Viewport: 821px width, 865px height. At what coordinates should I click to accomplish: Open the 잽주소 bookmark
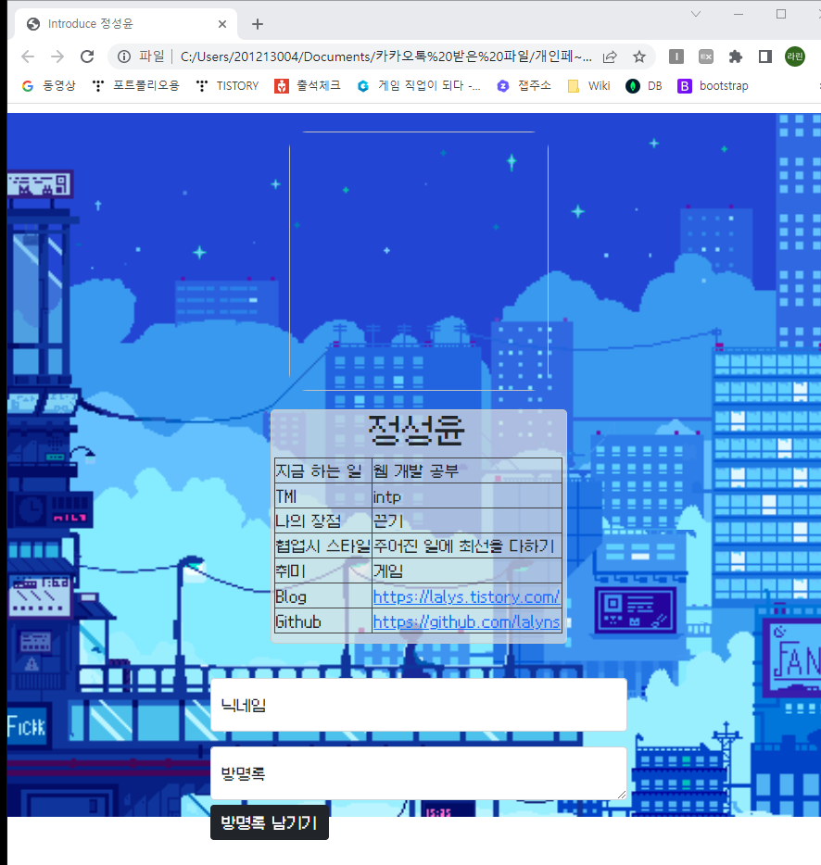tap(524, 86)
